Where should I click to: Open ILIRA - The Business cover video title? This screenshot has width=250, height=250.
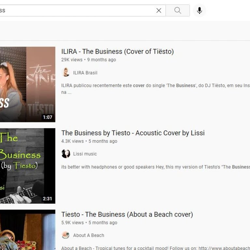click(x=118, y=51)
